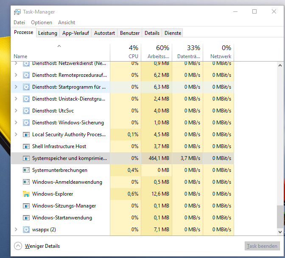Screen dimensions: 285x258
Task: Sort by the Netzwerk column header
Action: [x=218, y=52]
